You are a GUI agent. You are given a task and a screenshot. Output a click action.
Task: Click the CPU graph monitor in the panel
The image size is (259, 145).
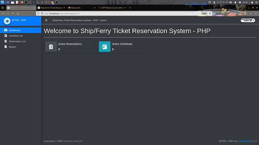click(196, 3)
